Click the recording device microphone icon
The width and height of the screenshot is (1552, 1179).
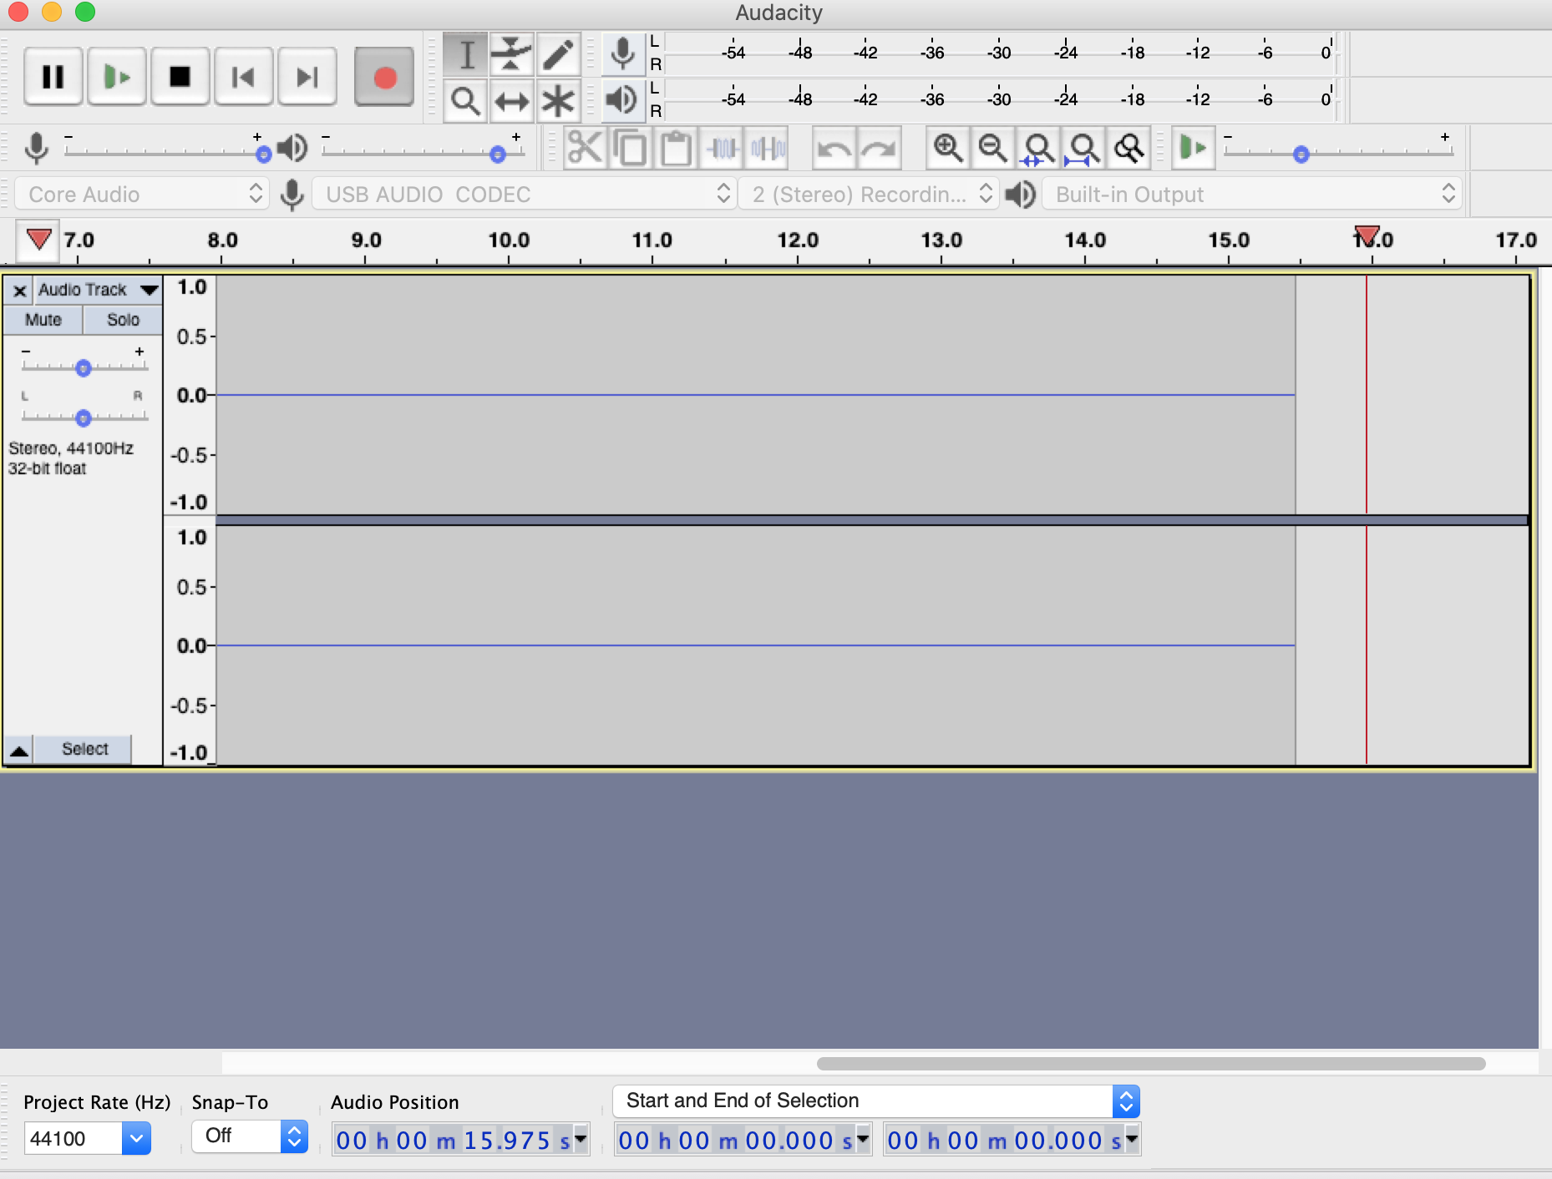click(292, 195)
